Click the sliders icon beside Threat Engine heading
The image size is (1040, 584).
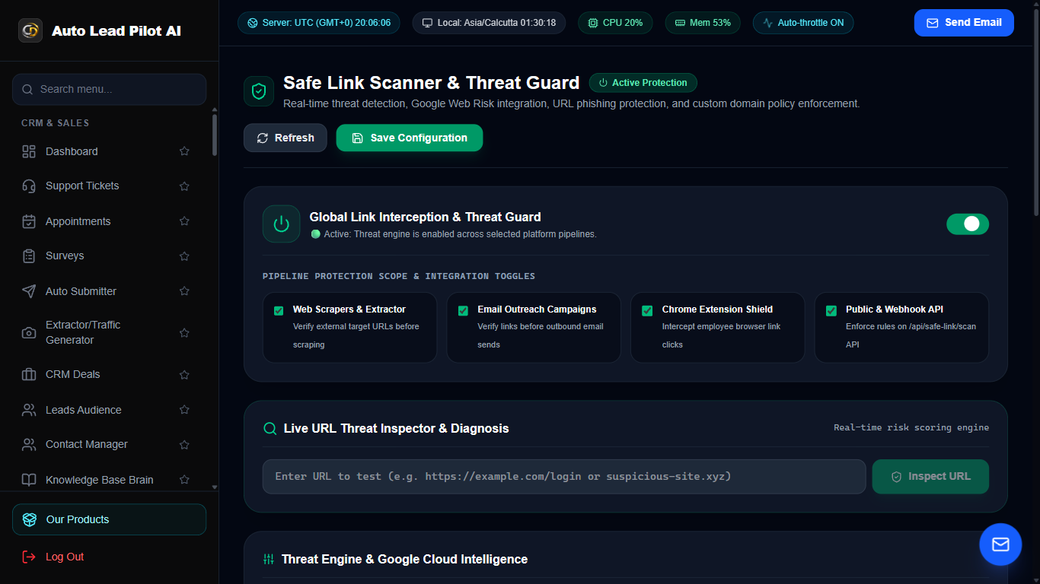[x=269, y=559]
